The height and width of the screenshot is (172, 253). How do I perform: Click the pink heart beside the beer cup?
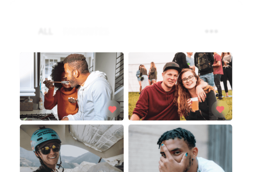click(x=220, y=109)
